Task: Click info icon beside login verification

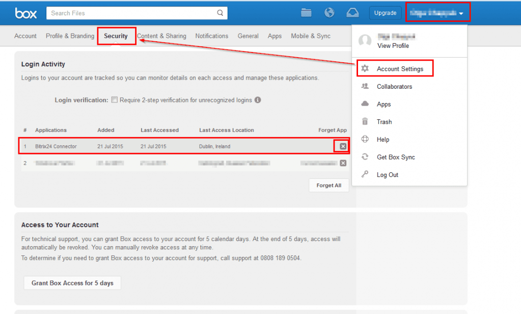Action: (x=258, y=100)
